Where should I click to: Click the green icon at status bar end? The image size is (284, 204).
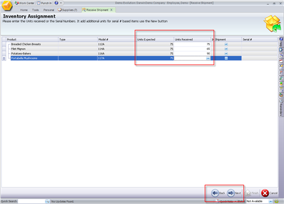[277, 201]
